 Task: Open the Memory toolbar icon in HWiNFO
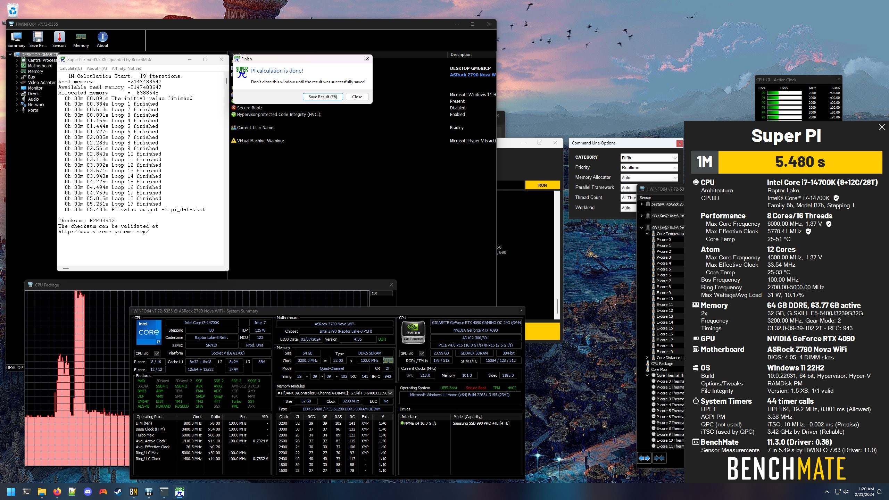click(x=81, y=40)
